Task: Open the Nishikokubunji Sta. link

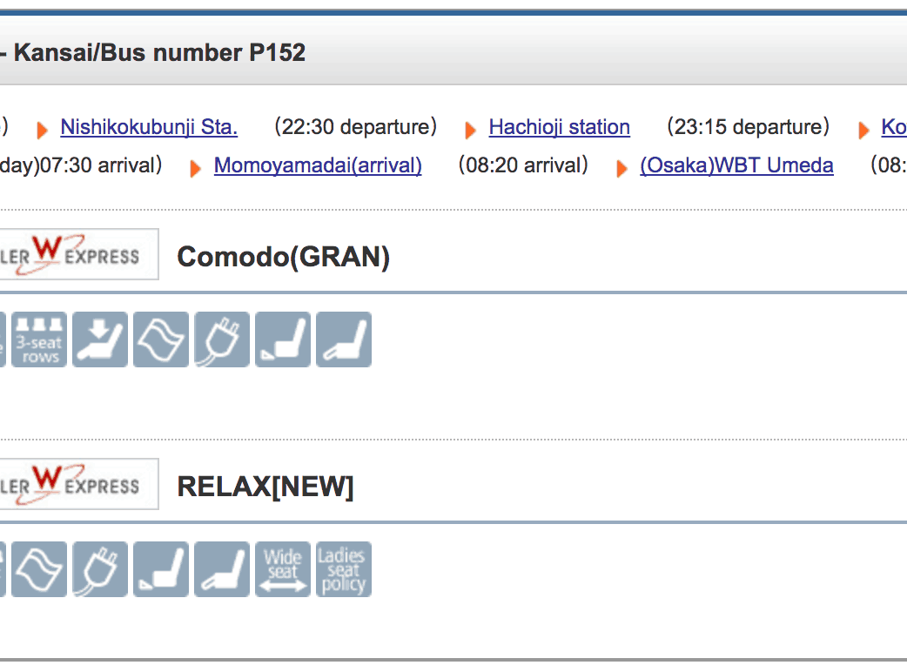Action: point(149,127)
